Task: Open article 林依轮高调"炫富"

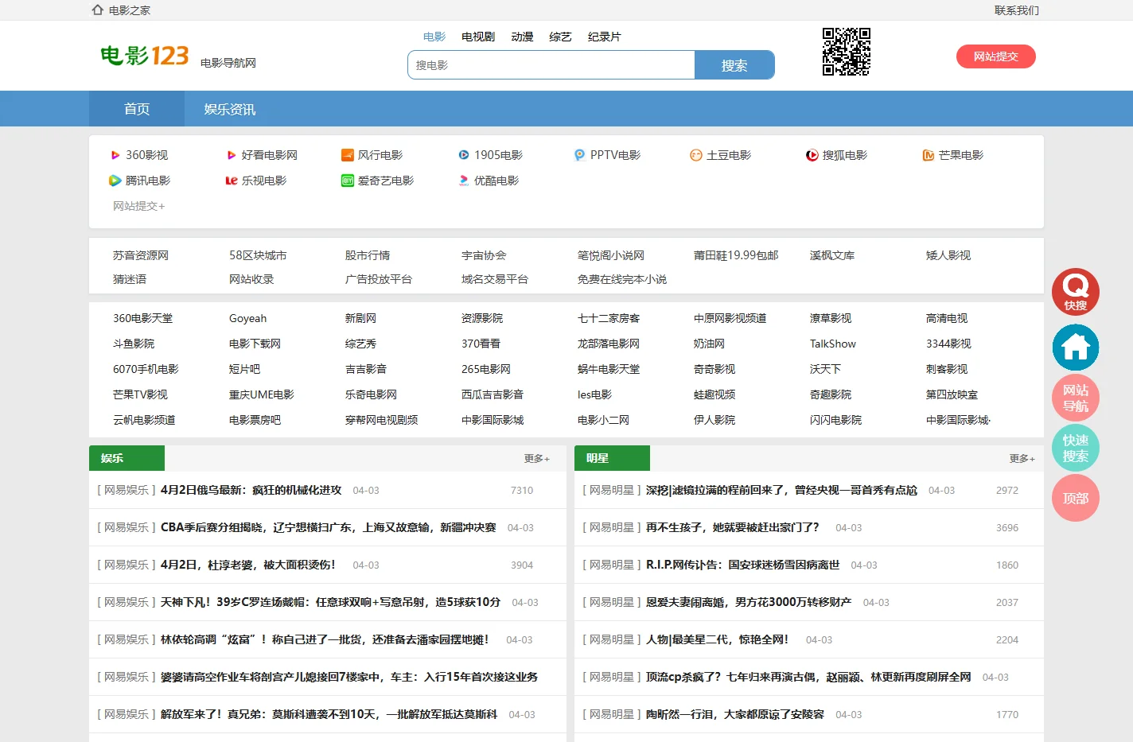Action: pyautogui.click(x=325, y=639)
